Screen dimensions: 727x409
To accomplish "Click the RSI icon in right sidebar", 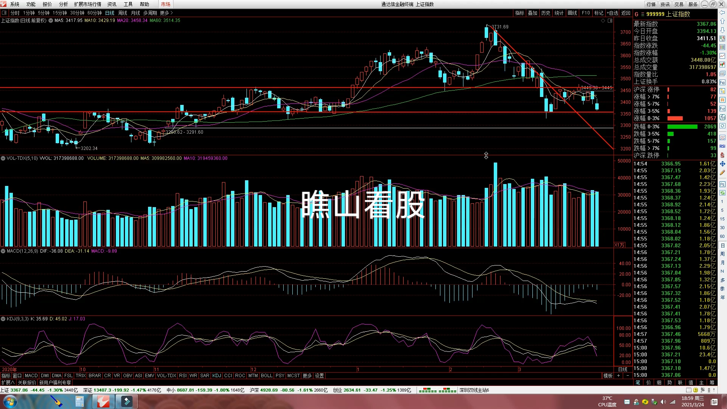I will 722,146.
